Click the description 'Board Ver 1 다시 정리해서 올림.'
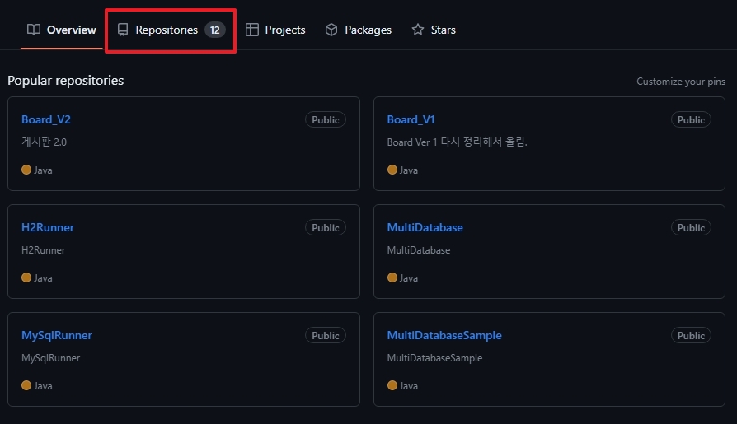Screen dimensions: 737x424 pos(458,142)
